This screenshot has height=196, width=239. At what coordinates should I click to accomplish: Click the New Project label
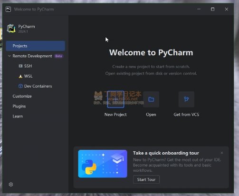115,115
